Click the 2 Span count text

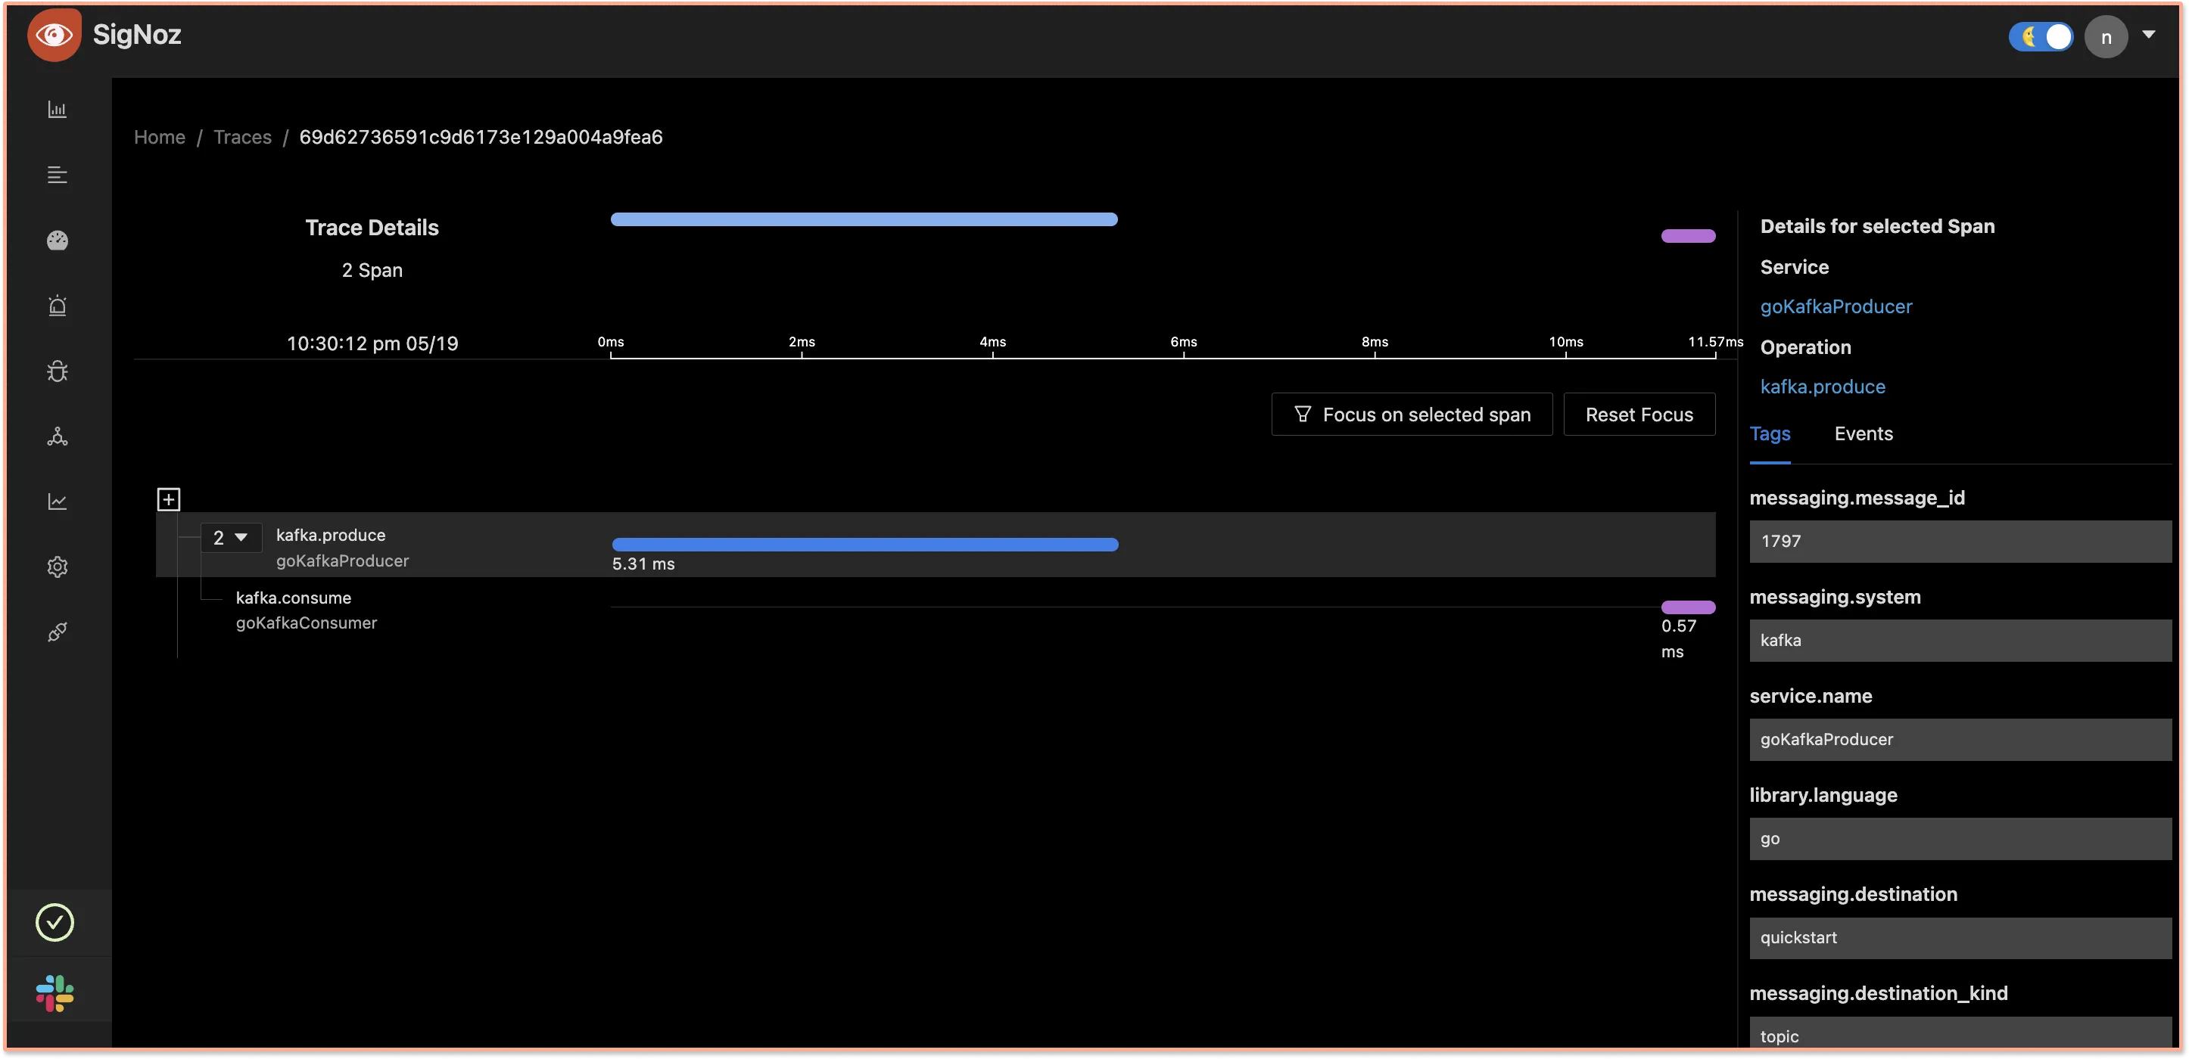pyautogui.click(x=372, y=270)
